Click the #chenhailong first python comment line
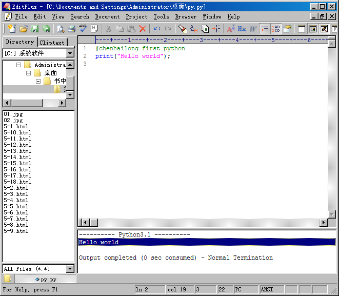The width and height of the screenshot is (339, 296). click(x=140, y=48)
